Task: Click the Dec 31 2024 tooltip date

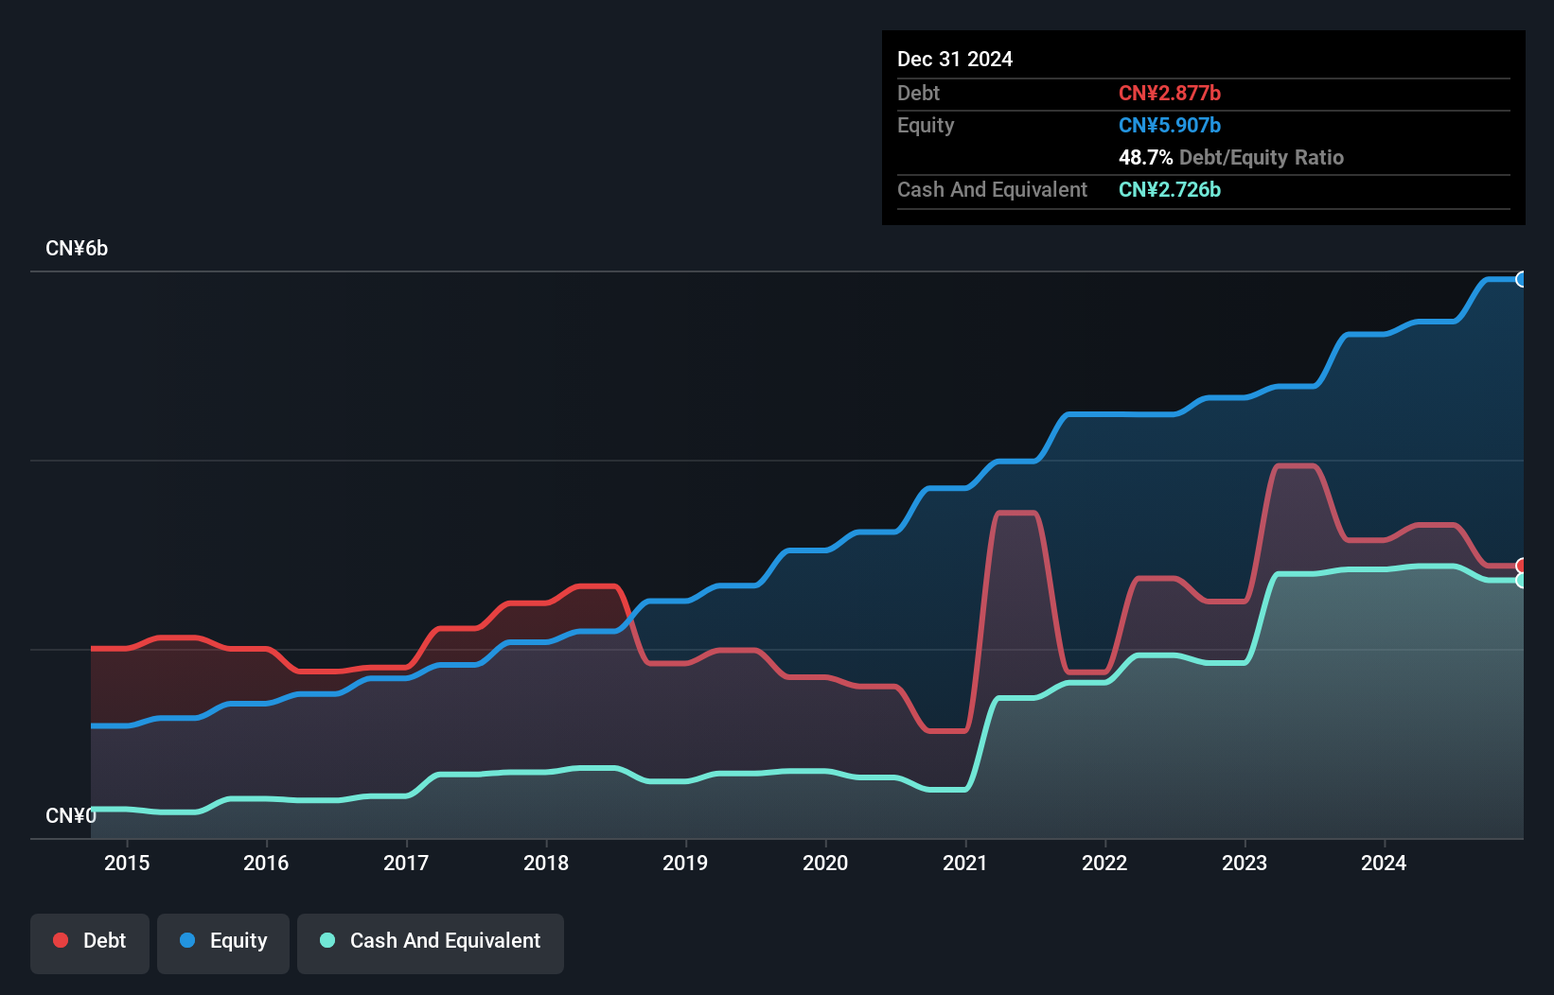Action: click(955, 59)
